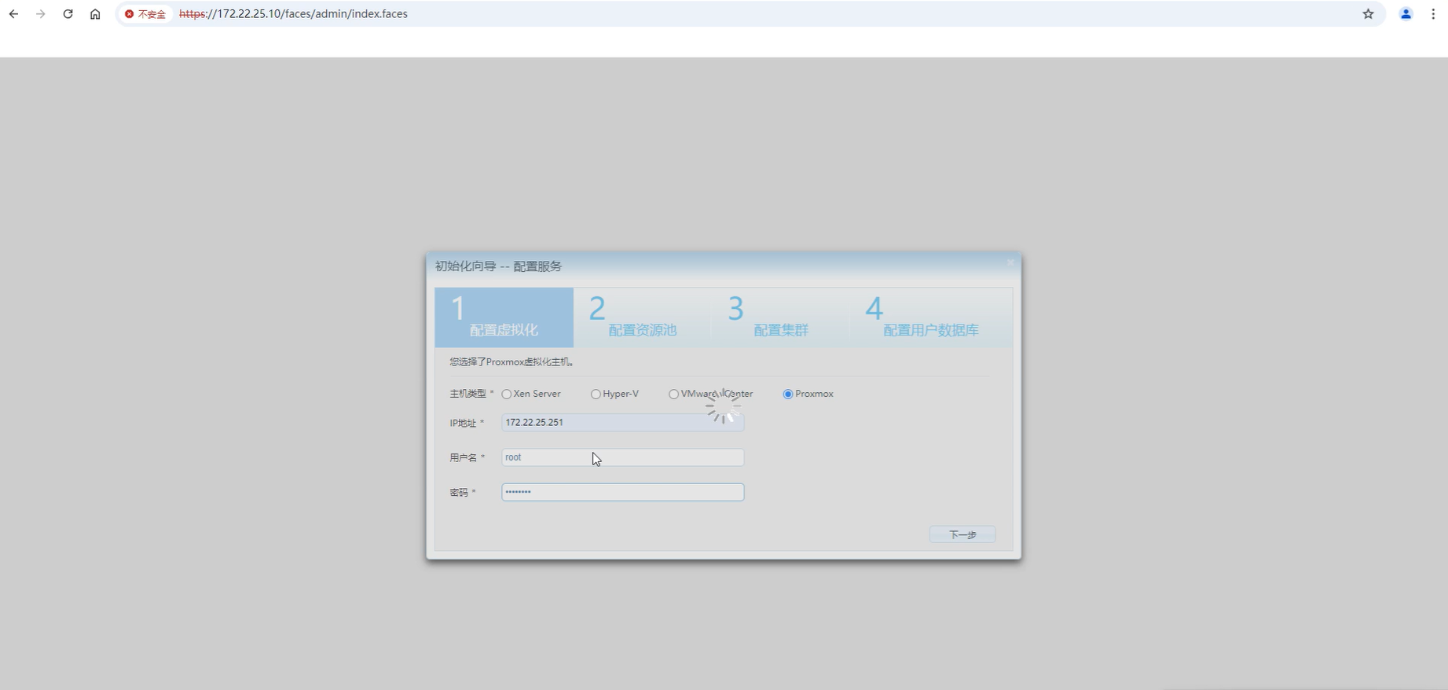Click the 主机类型 label
The width and height of the screenshot is (1448, 690).
tap(468, 394)
